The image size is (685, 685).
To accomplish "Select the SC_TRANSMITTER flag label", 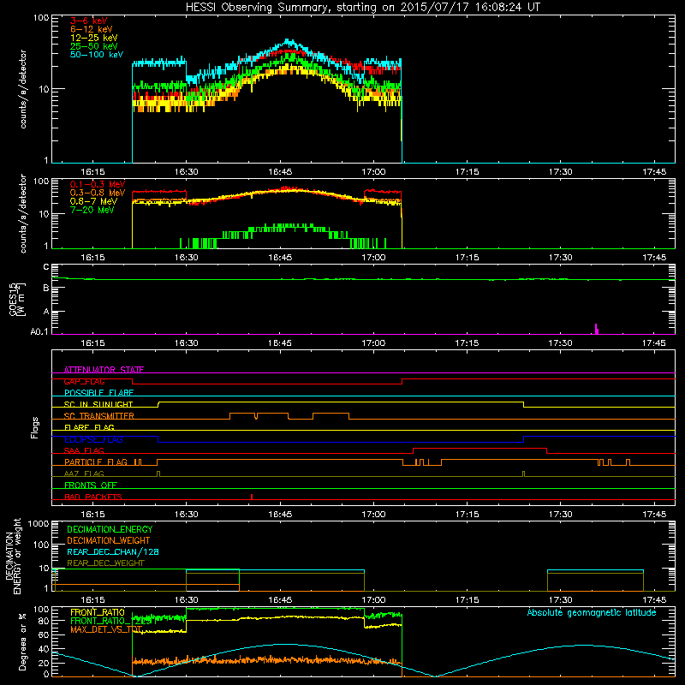I will point(98,416).
